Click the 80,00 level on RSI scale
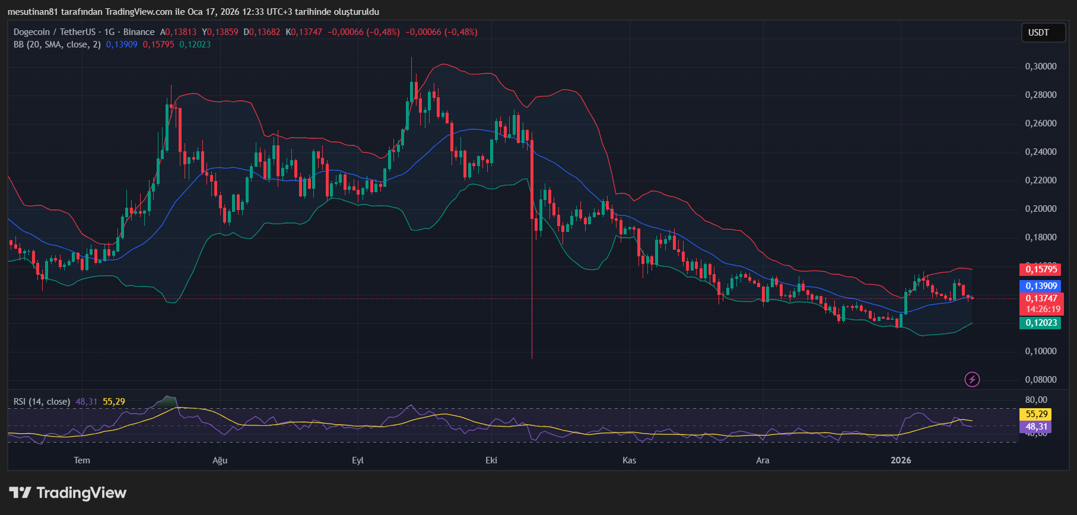 pyautogui.click(x=1036, y=400)
